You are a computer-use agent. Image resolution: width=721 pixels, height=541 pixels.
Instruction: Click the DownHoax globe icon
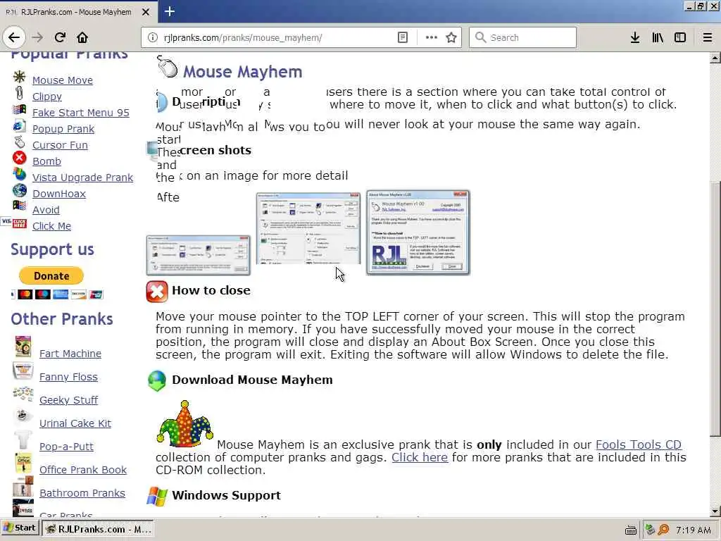point(19,190)
